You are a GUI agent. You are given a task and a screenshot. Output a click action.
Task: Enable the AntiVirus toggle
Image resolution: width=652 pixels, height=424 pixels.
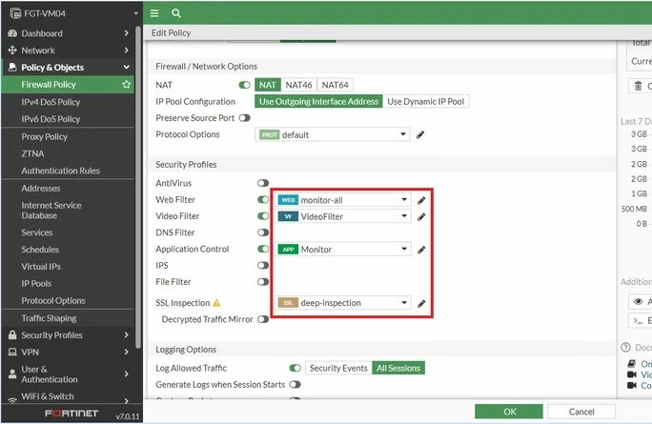(263, 183)
